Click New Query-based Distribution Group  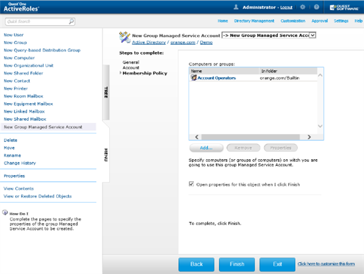click(x=42, y=50)
